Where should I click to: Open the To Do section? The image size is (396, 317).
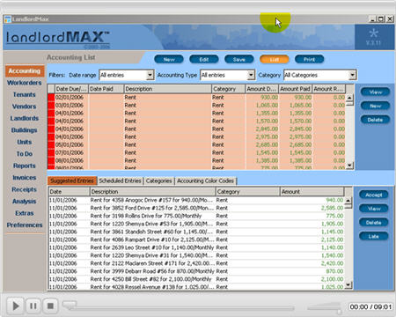[x=25, y=154]
